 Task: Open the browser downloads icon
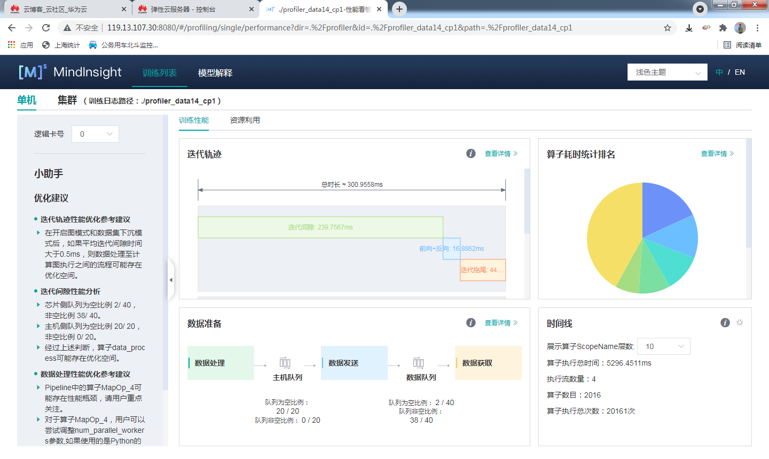pos(689,28)
